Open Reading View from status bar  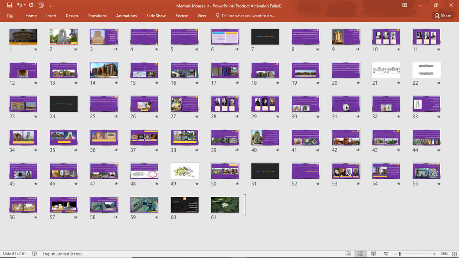(374, 254)
